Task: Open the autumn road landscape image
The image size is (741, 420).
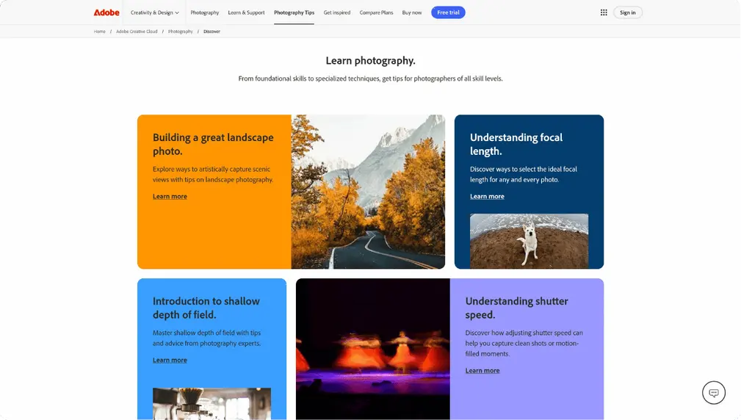Action: (368, 192)
